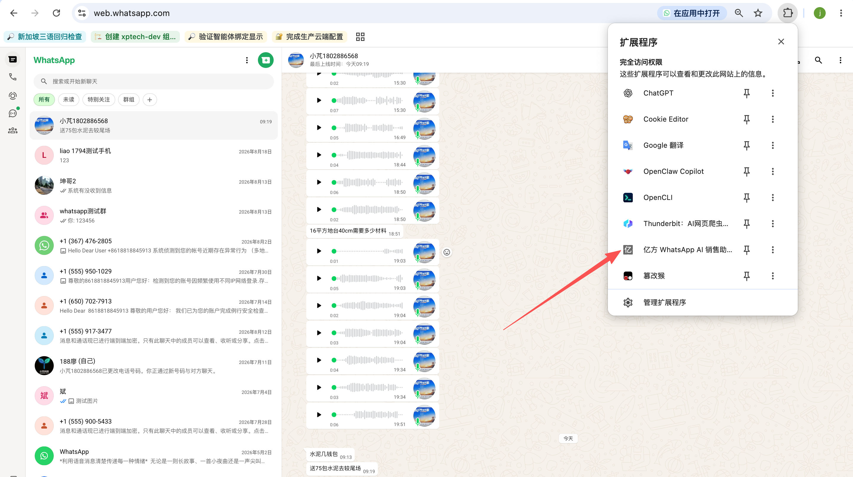Pin the OpenClaw Copilot extension

click(746, 171)
